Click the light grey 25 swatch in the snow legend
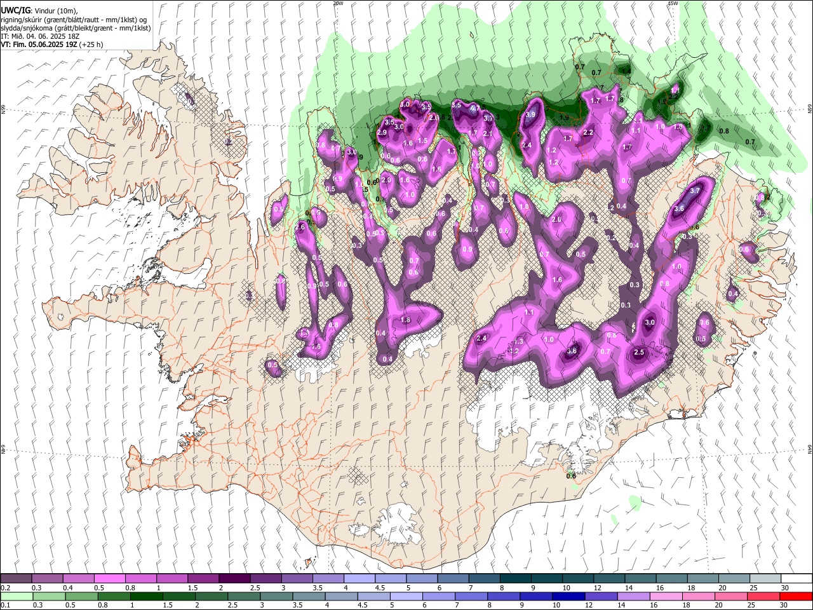This screenshot has height=610, width=813. pos(765,578)
